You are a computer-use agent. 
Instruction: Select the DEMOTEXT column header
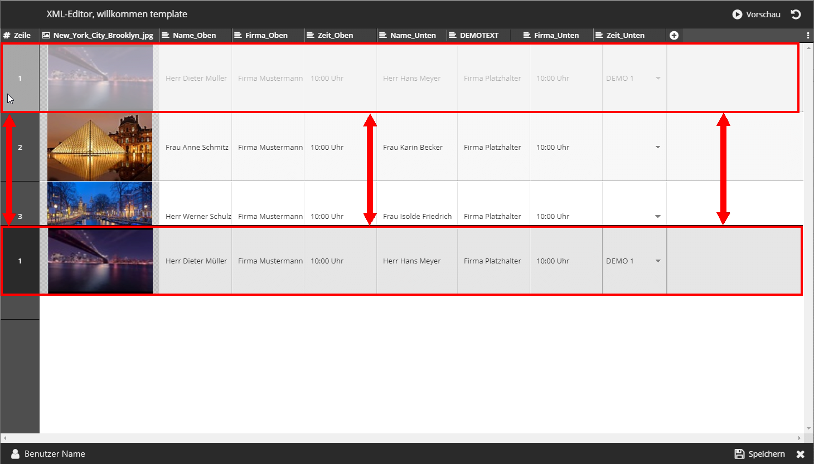(478, 35)
